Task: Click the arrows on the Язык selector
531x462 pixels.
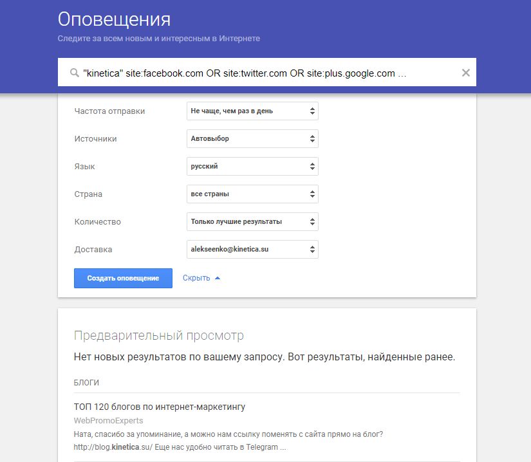Action: (312, 166)
